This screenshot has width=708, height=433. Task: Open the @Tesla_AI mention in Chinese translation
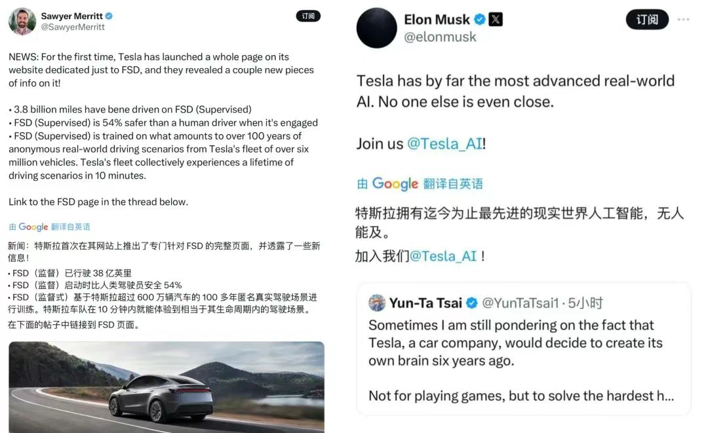(x=442, y=255)
